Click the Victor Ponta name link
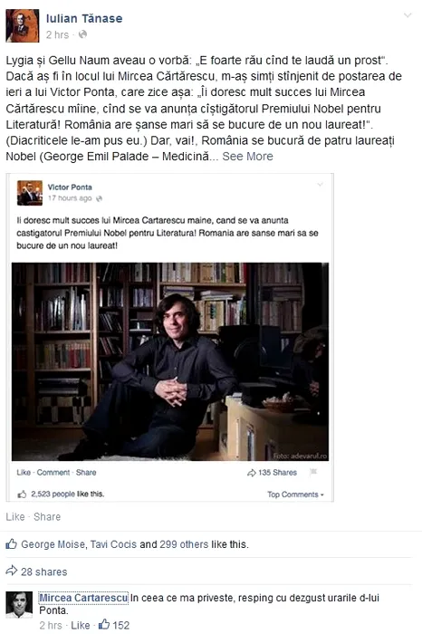Viewport: 422px width, 634px height. pos(70,187)
